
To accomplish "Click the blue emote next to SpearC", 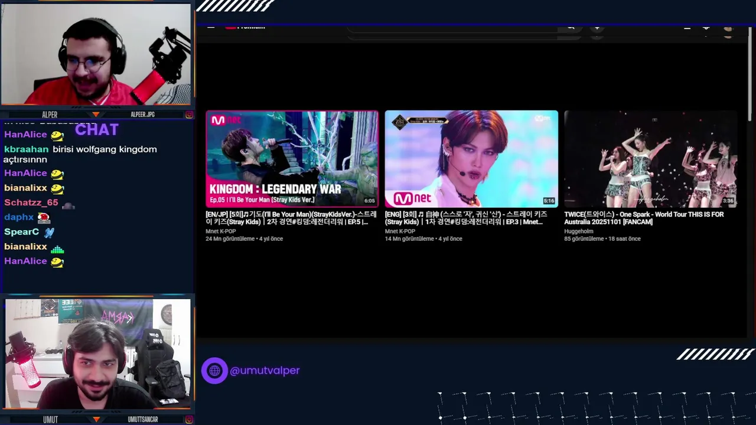I will pyautogui.click(x=49, y=233).
